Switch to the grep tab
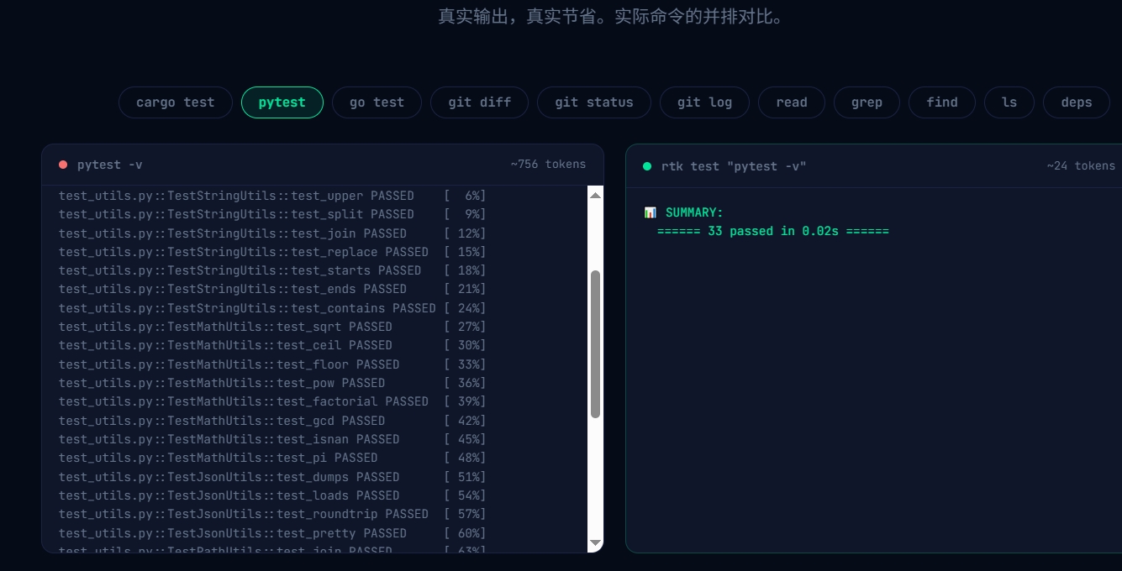 click(x=867, y=102)
